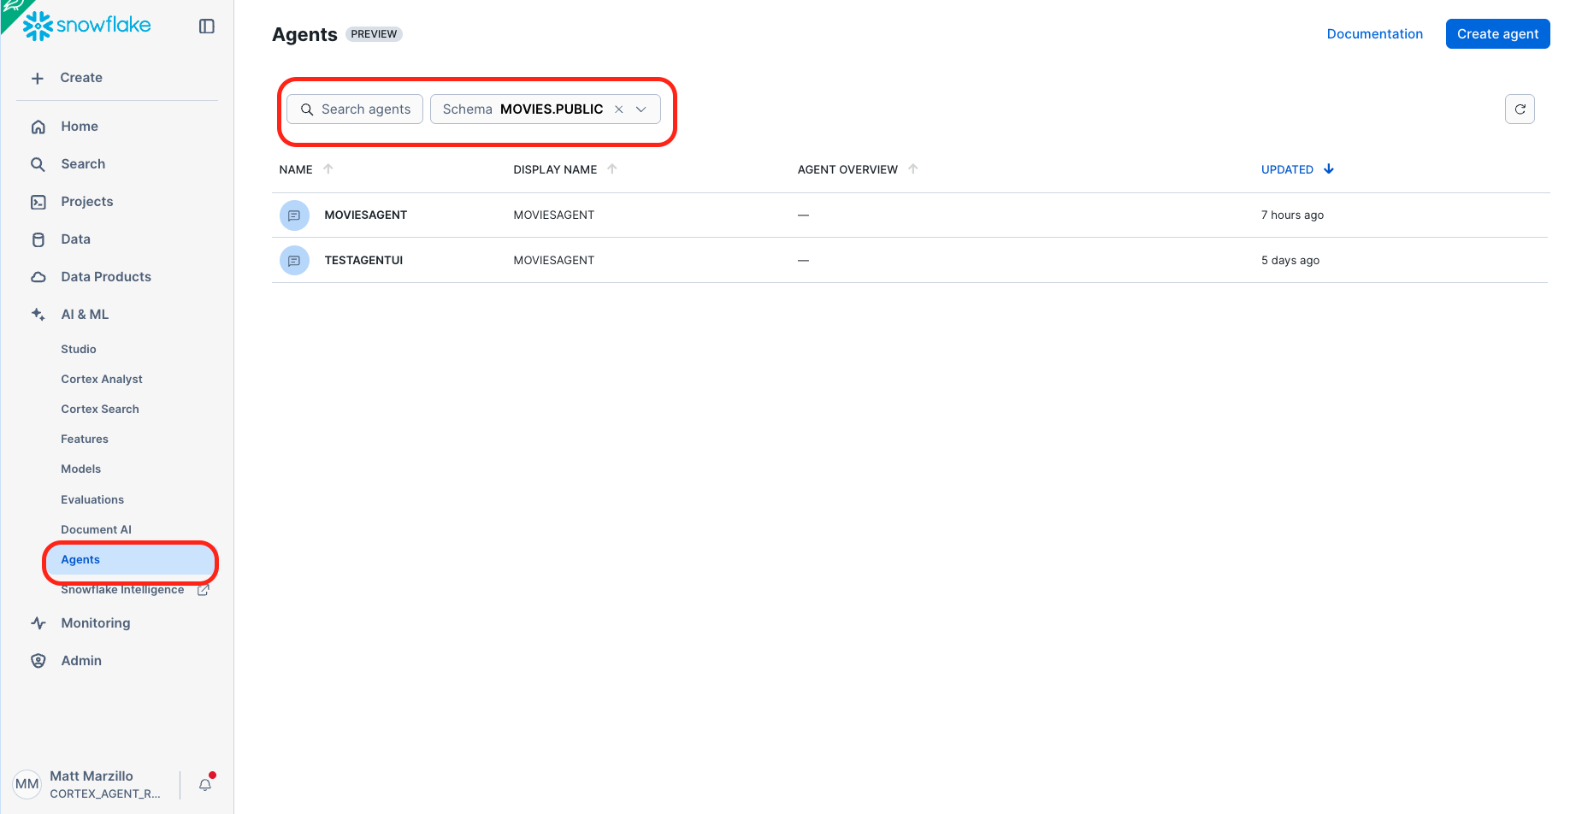
Task: Open Cortex Analyst in sidebar
Action: point(102,379)
